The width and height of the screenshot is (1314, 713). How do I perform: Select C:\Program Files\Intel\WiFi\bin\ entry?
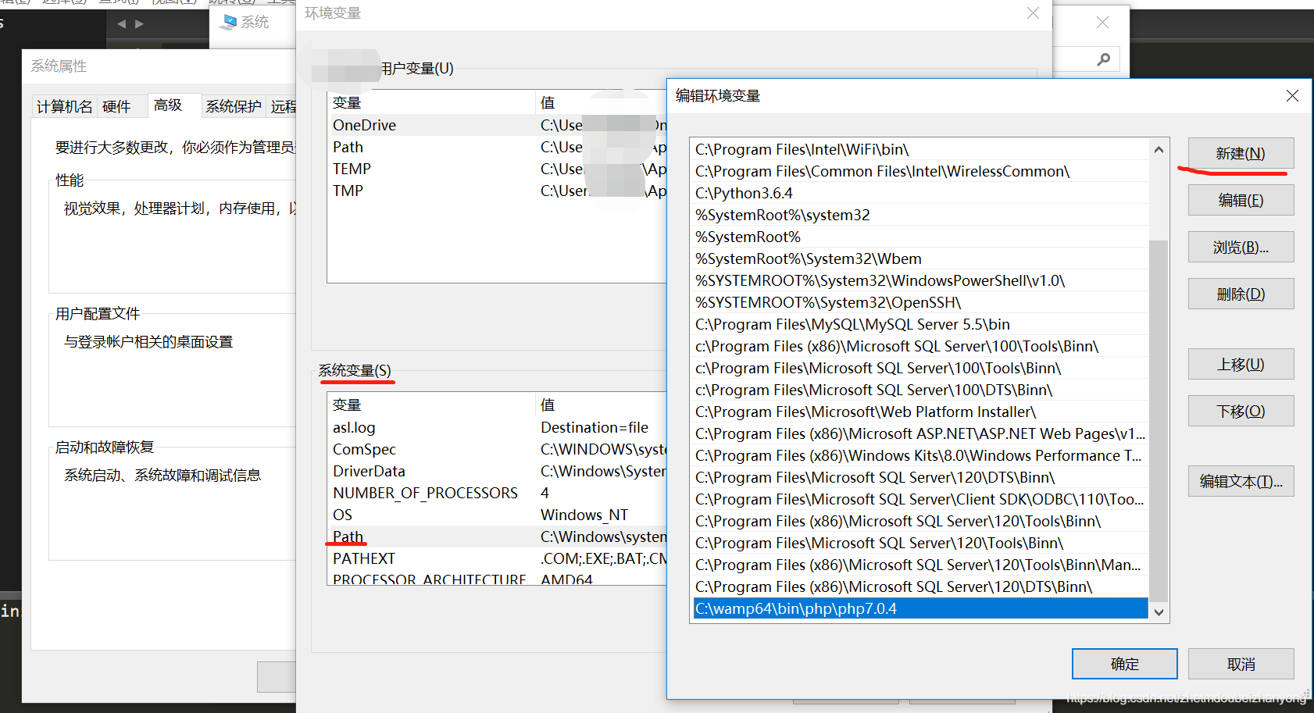(920, 149)
